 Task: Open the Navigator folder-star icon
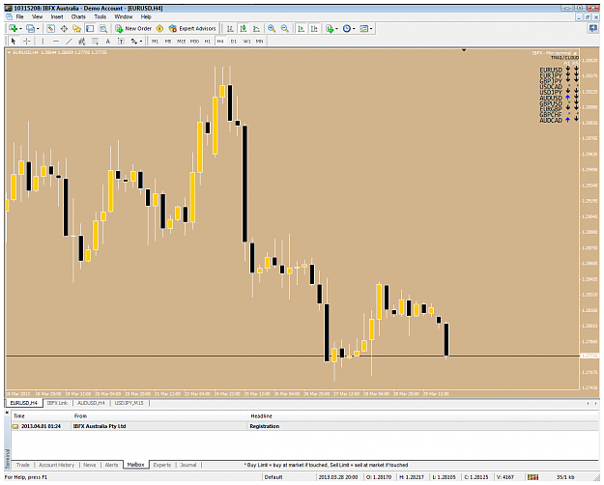[76, 28]
